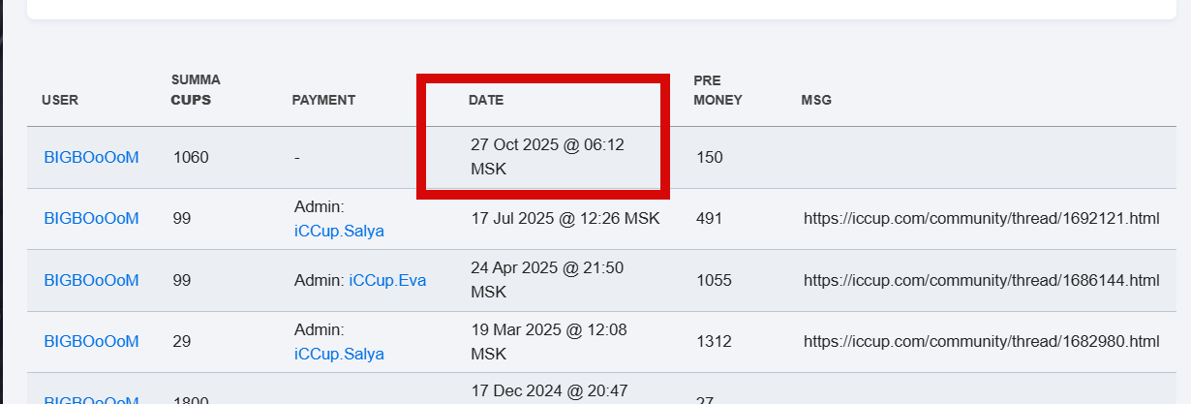This screenshot has width=1191, height=404.
Task: Click the SUMMA CUPS column header
Action: (x=196, y=90)
